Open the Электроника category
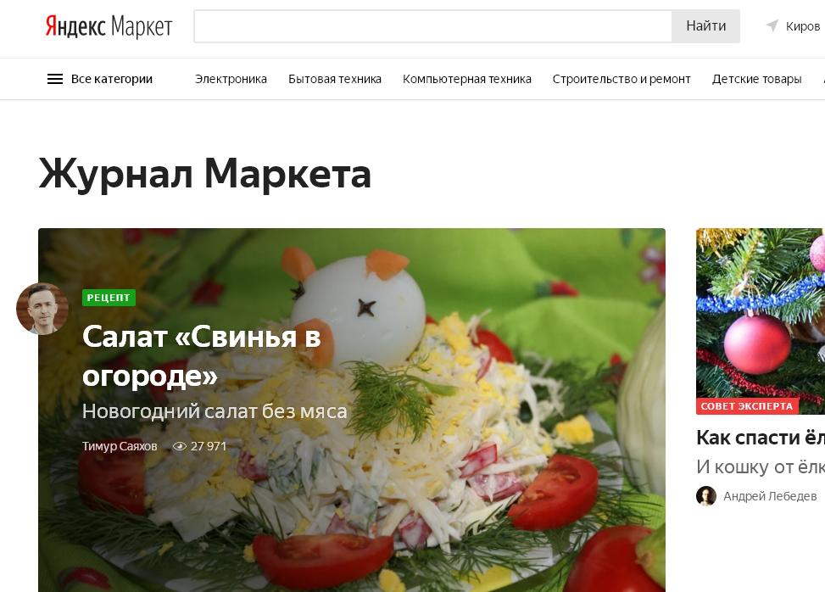Image resolution: width=825 pixels, height=592 pixels. tap(231, 79)
